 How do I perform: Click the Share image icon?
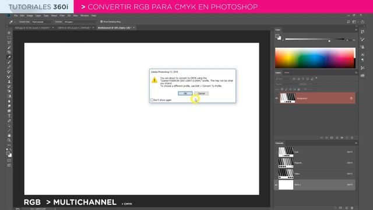363,22
